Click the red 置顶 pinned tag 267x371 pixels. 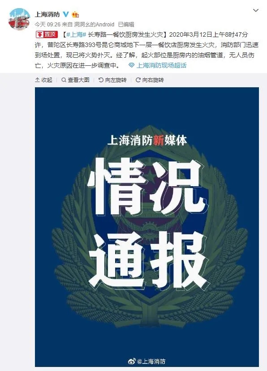(47, 34)
